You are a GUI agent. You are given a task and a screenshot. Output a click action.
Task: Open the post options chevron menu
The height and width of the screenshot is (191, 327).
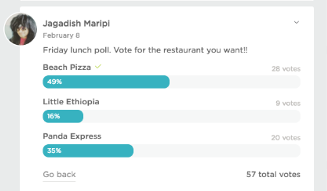click(x=296, y=22)
